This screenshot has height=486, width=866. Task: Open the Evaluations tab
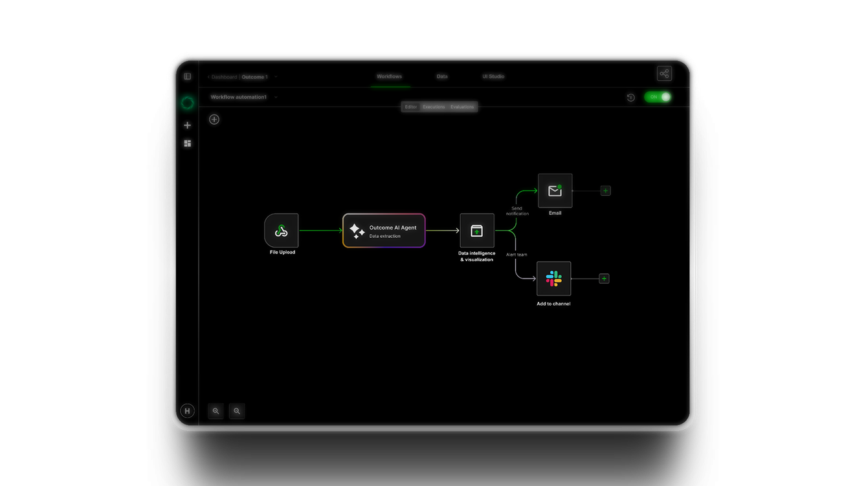tap(462, 107)
